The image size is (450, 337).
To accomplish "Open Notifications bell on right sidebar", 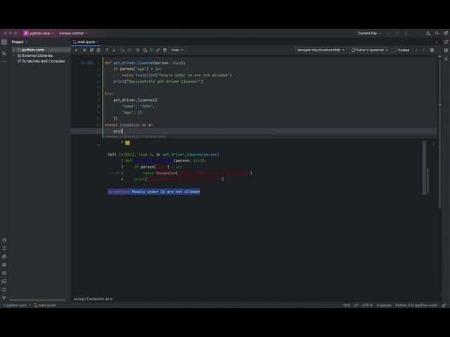I will [446, 42].
